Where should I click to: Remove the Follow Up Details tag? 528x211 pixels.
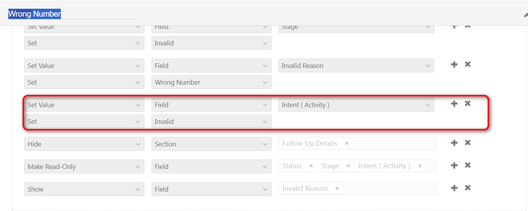tap(347, 143)
